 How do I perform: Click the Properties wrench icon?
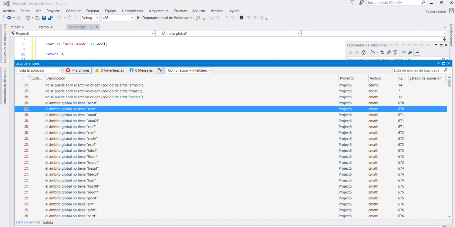tap(410, 53)
